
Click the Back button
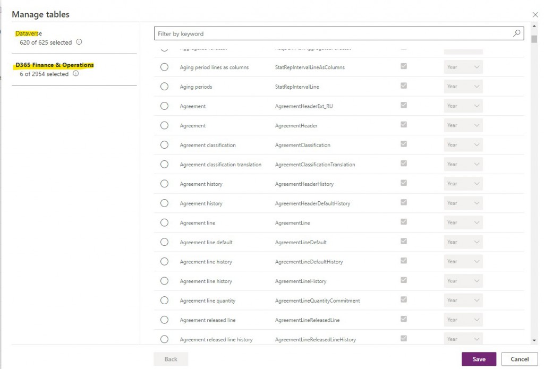pyautogui.click(x=171, y=359)
